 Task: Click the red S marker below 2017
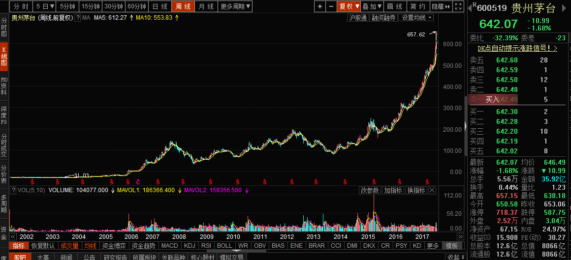(x=427, y=181)
